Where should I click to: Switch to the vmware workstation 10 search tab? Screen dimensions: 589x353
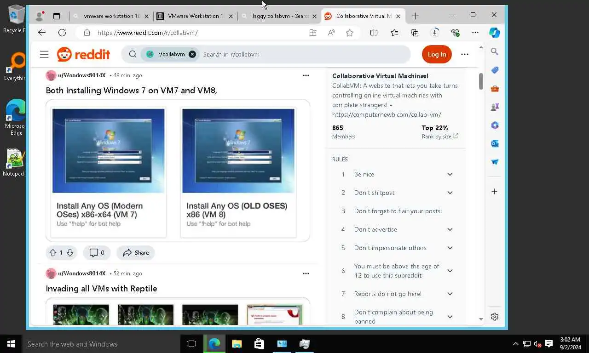[x=111, y=16]
